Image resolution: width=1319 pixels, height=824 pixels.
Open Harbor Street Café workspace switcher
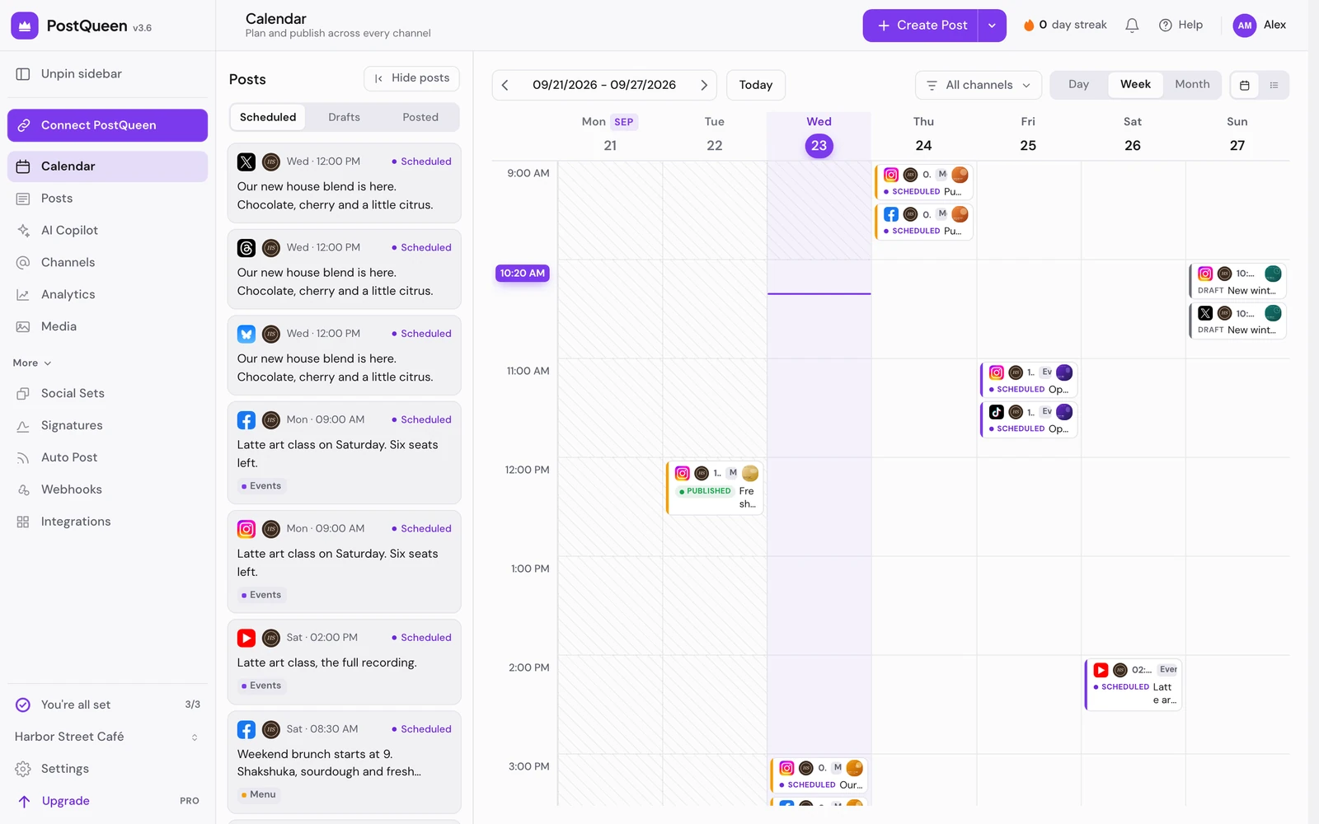[x=107, y=737]
